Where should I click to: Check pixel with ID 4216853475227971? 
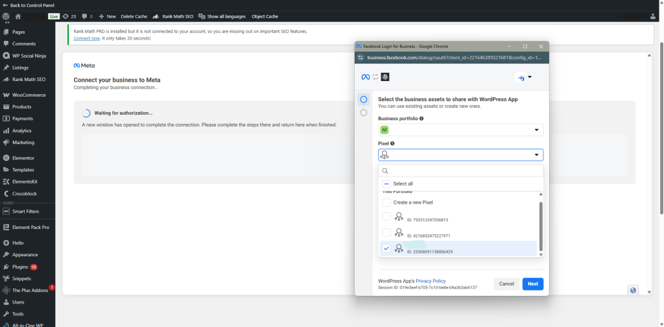coord(386,232)
